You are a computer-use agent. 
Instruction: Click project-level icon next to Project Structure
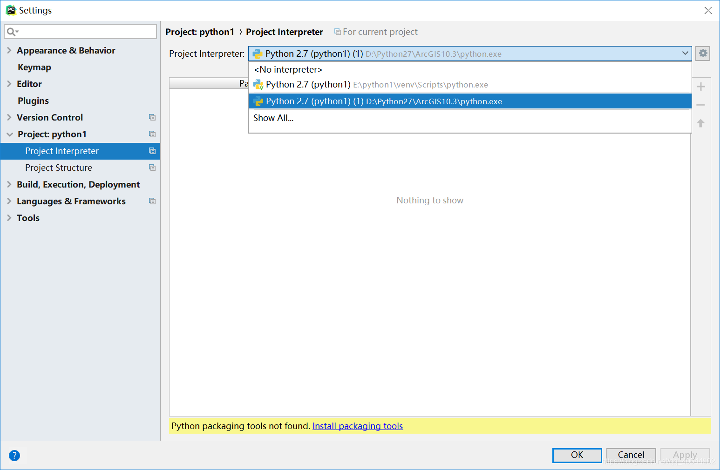(x=152, y=168)
